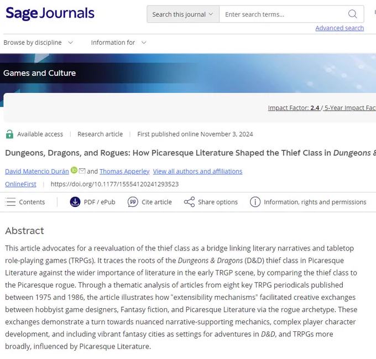This screenshot has height=359, width=376.
Task: Open 'Information, rights and permissions'
Action: click(x=315, y=202)
